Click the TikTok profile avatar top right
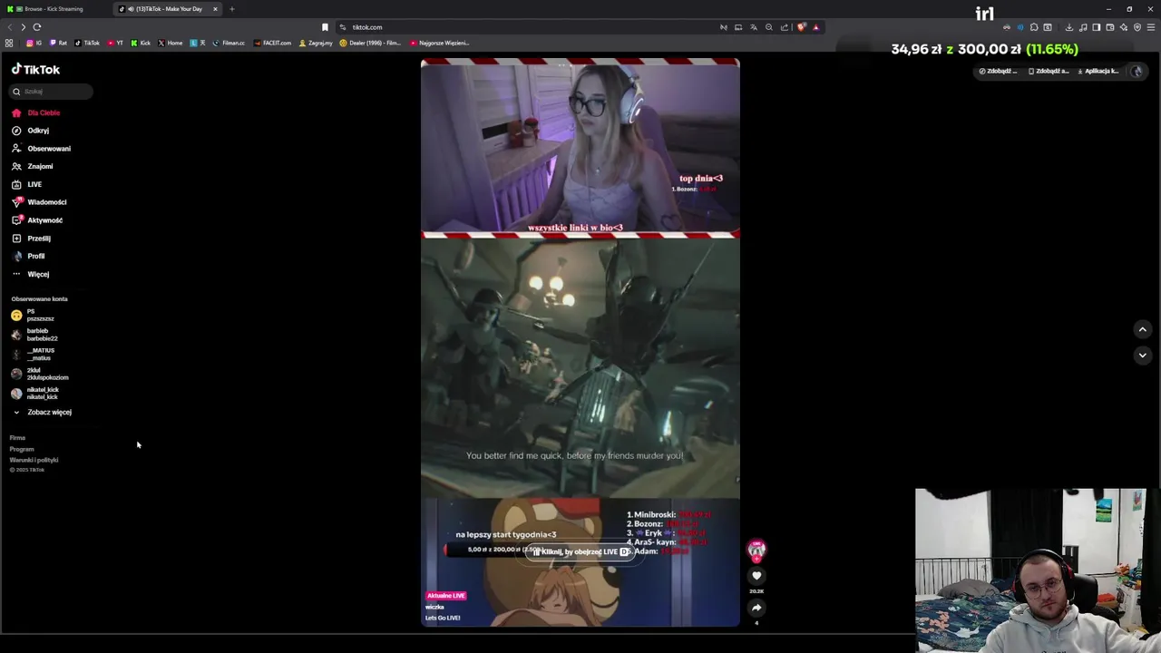The image size is (1161, 653). (1137, 71)
